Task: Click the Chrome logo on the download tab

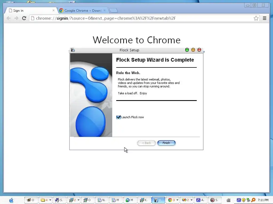Action: click(x=61, y=10)
